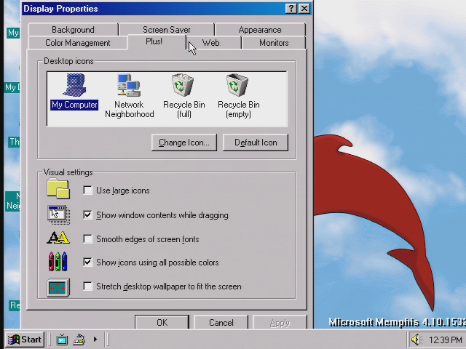Click the folders icon beside Use large icons
The image size is (466, 349).
point(58,188)
